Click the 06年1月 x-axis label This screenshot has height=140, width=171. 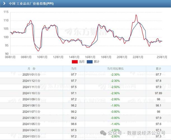[x=10, y=57]
